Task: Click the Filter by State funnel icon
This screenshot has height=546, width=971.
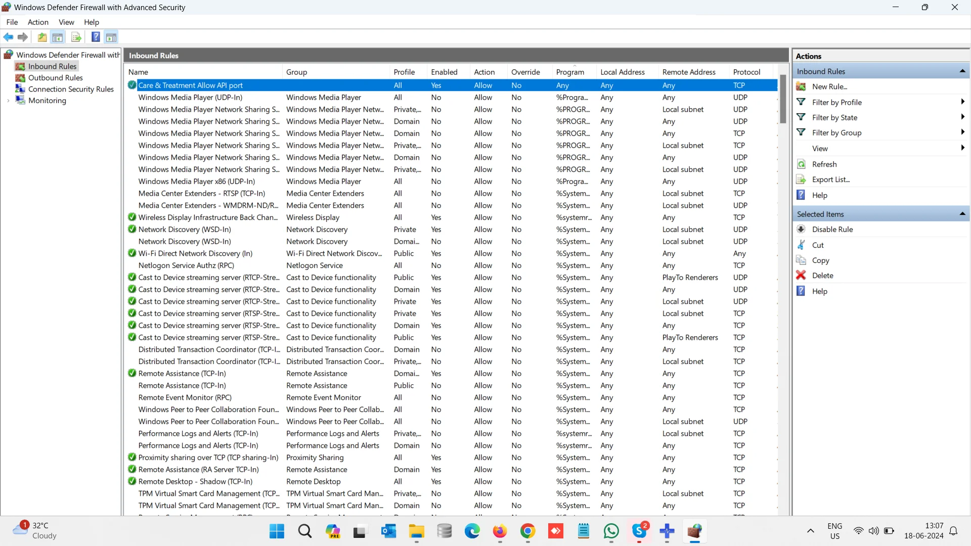Action: [801, 117]
